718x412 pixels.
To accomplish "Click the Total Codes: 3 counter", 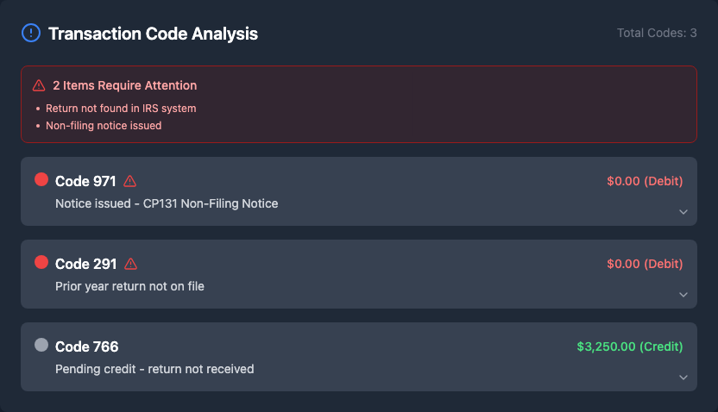I will tap(657, 33).
